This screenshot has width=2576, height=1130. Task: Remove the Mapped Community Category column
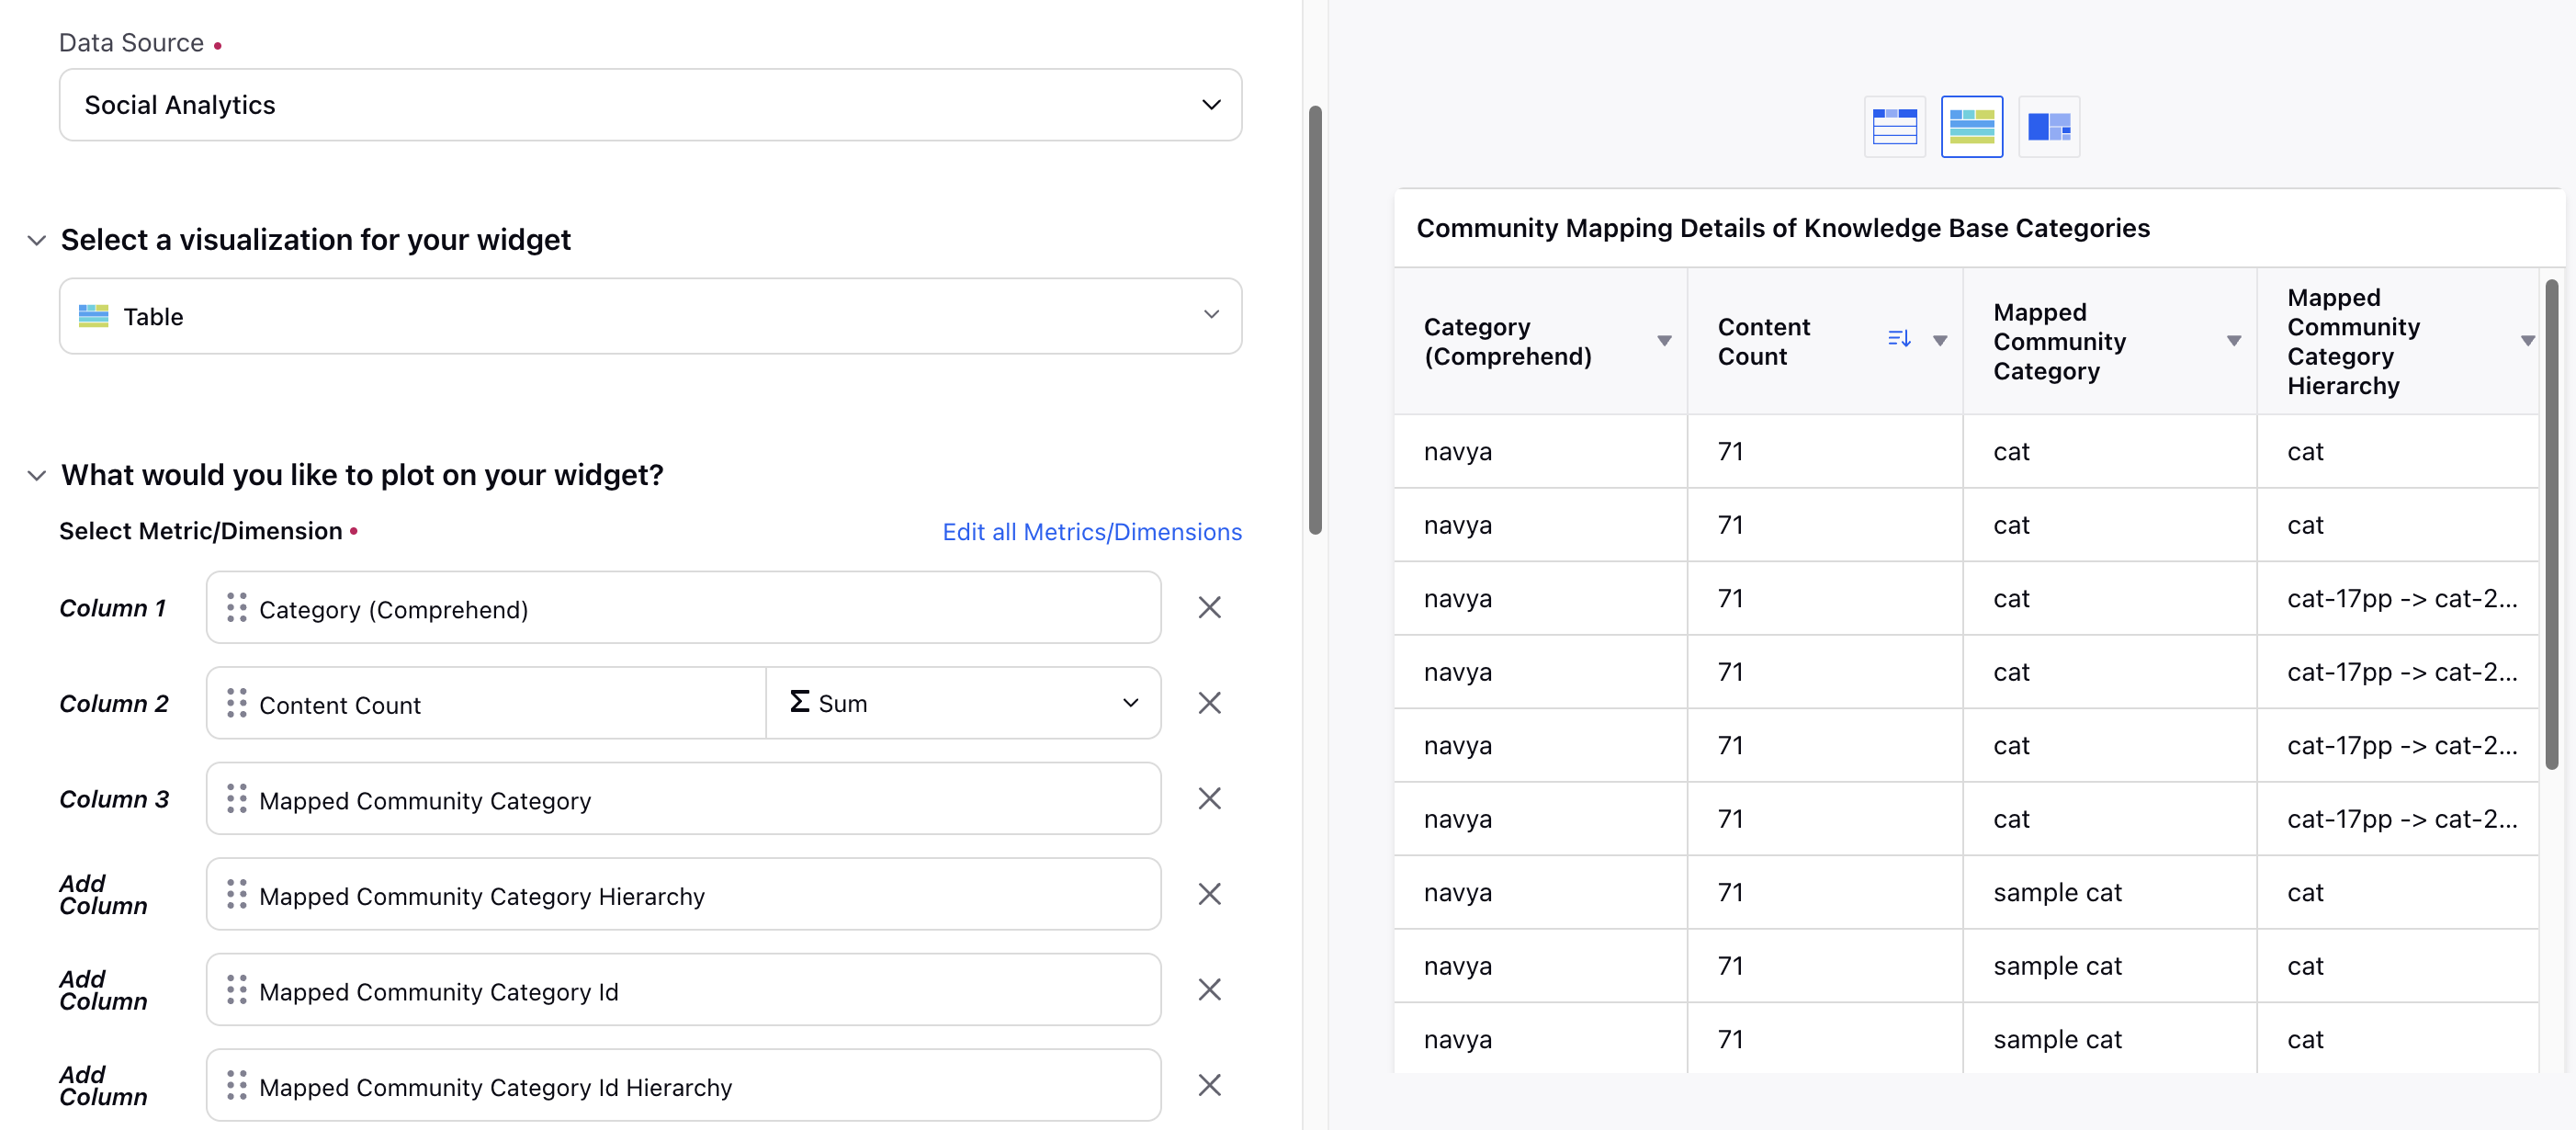pos(1209,799)
